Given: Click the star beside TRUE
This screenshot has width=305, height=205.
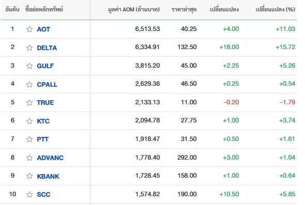Looking at the screenshot, I should (x=29, y=102).
